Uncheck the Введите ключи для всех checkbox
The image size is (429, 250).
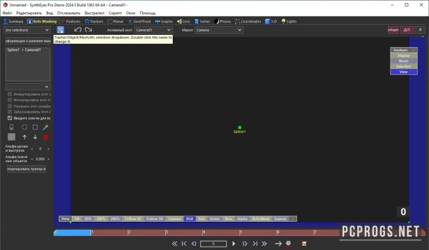pyautogui.click(x=10, y=118)
